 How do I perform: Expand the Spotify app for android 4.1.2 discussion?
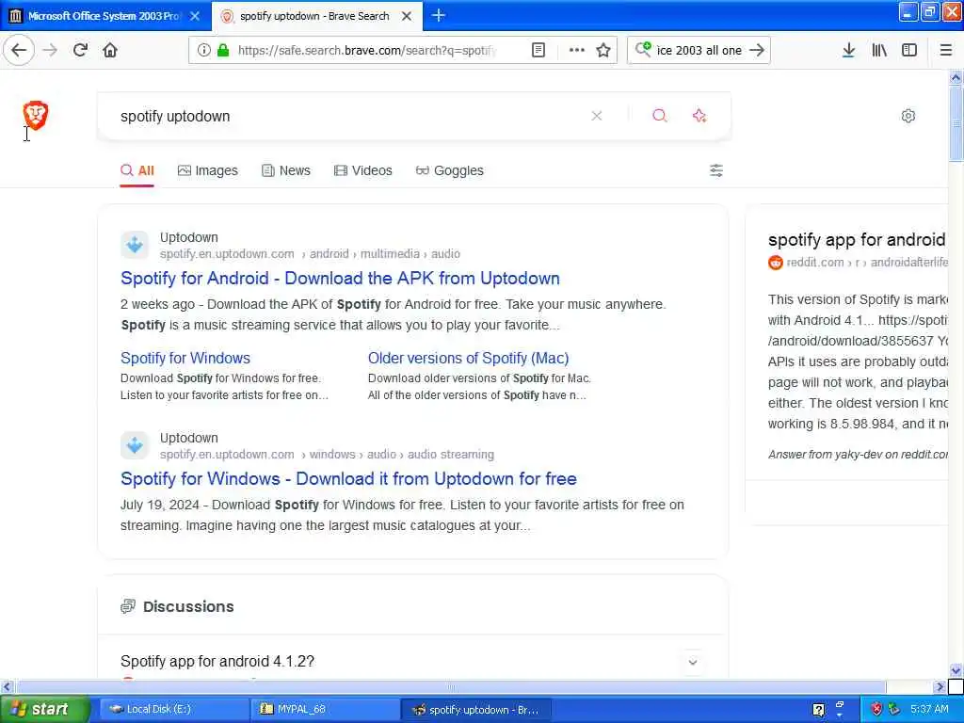[x=693, y=662]
